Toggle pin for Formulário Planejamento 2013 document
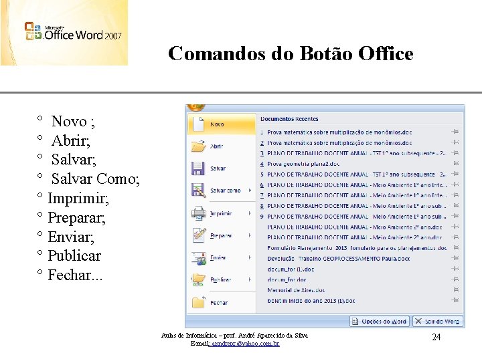Viewport: 482px width, 361px height. [x=456, y=247]
